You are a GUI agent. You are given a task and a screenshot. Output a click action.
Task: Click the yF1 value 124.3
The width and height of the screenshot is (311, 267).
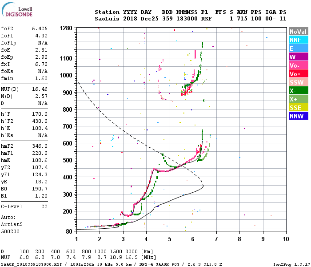point(40,175)
